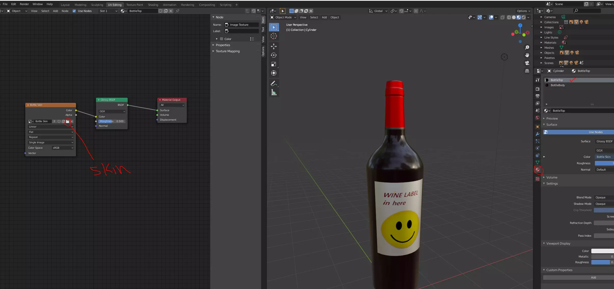Click Bottle Skin color link button
Viewport: 614px width, 289px height.
[x=604, y=157]
